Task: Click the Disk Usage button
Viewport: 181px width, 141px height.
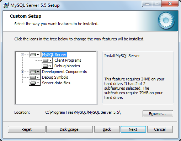Action: coord(69,129)
